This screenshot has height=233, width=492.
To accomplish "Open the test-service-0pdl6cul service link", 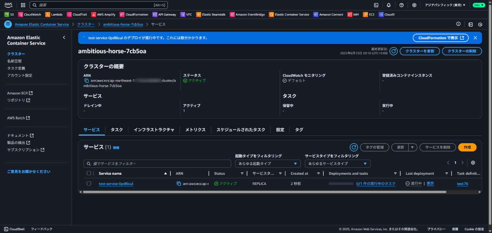I will coord(116,184).
